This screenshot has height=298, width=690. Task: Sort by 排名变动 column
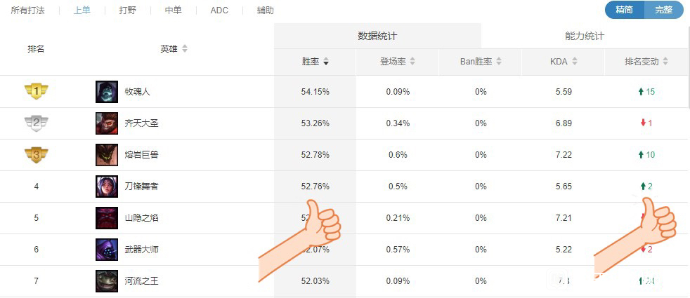tap(646, 62)
